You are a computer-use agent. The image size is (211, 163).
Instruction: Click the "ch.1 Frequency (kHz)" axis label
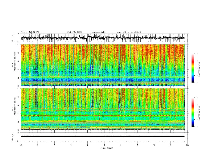pyautogui.click(x=14, y=61)
